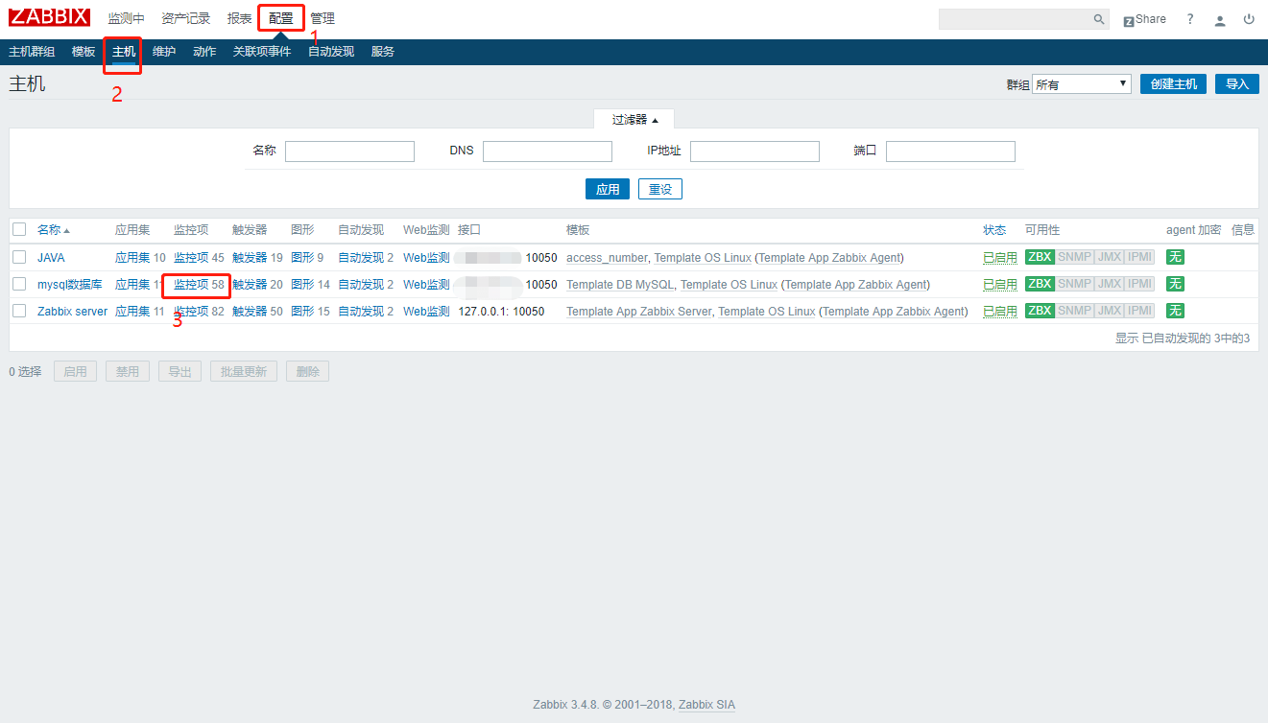Click ZBX availability badge for JAVA
Image resolution: width=1268 pixels, height=723 pixels.
tap(1040, 257)
